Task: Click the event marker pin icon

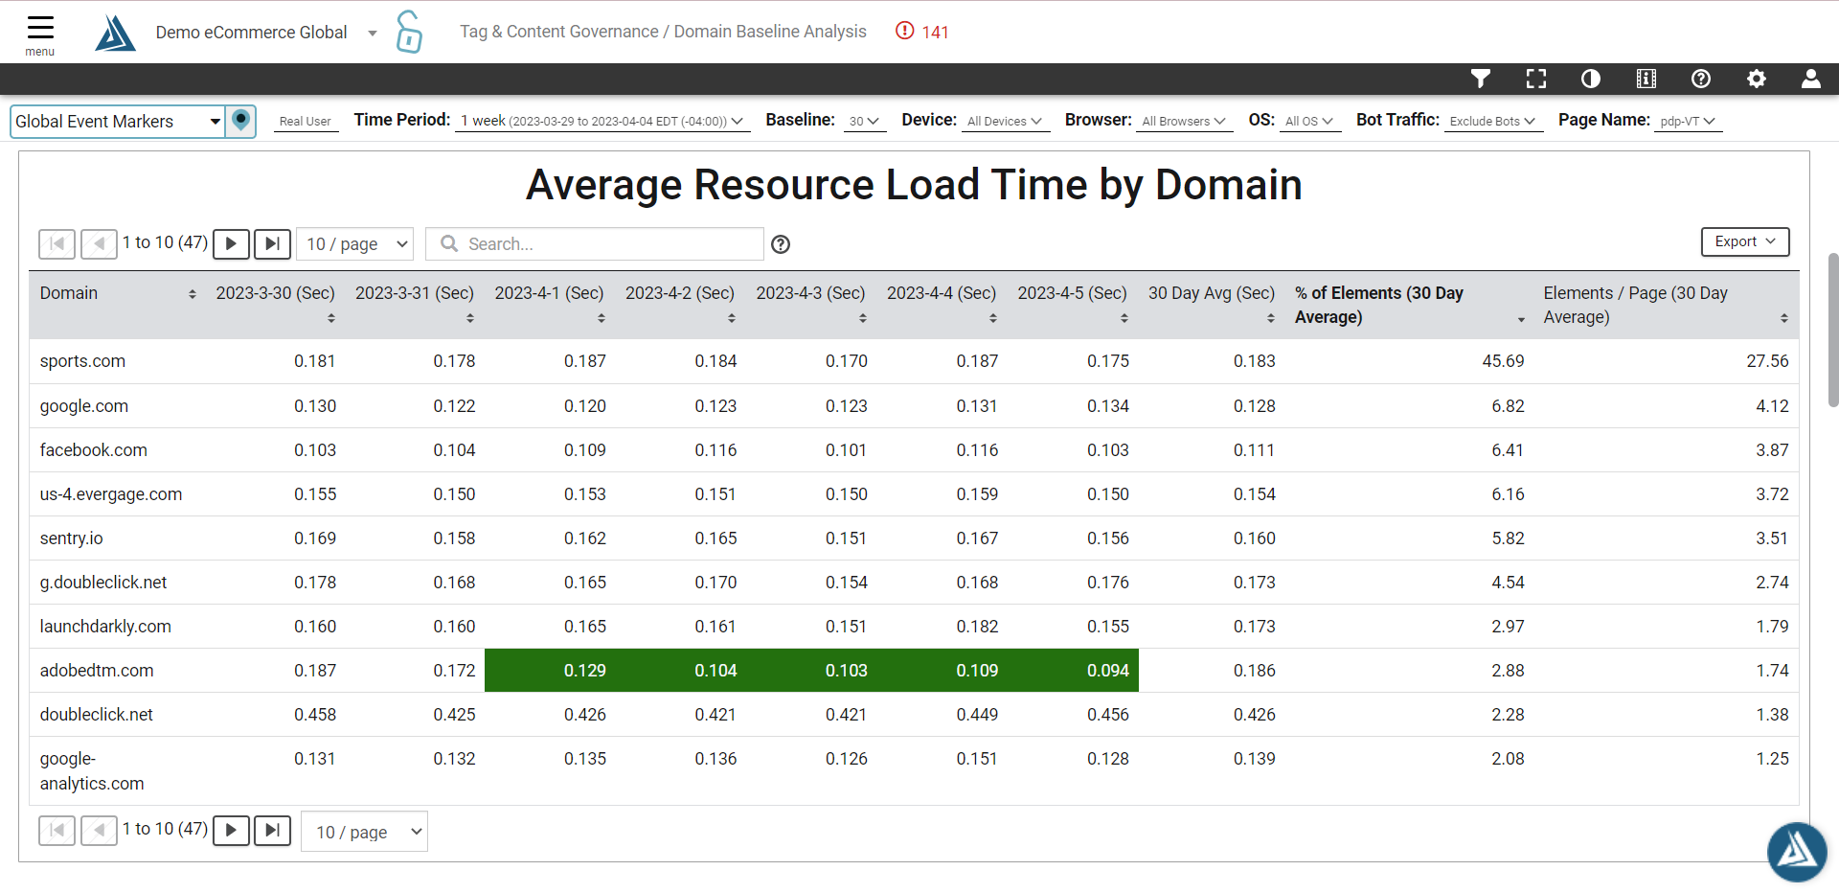Action: (241, 121)
